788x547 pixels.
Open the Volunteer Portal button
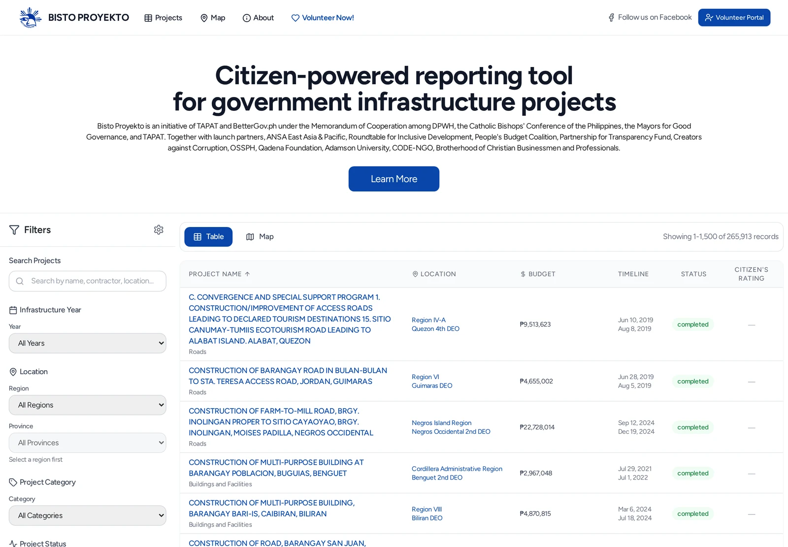[734, 18]
